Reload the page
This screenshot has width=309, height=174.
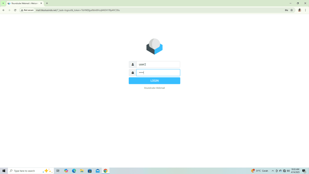coord(15,10)
